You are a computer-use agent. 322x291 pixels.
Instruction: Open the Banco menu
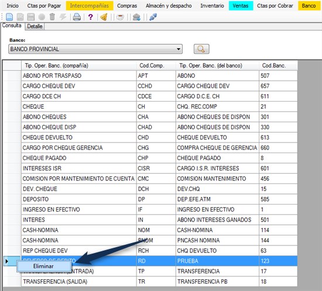tap(309, 6)
